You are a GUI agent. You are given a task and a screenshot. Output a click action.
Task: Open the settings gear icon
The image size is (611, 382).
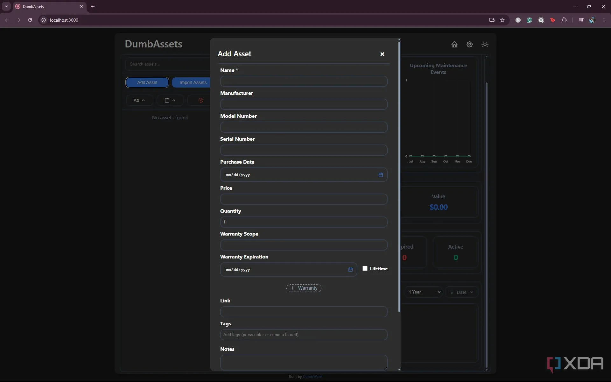click(469, 44)
